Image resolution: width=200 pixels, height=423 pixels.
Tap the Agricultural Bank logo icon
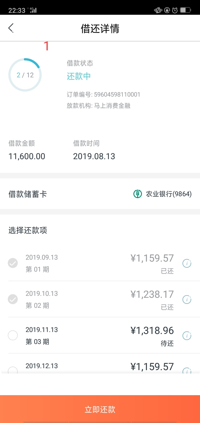[137, 194]
